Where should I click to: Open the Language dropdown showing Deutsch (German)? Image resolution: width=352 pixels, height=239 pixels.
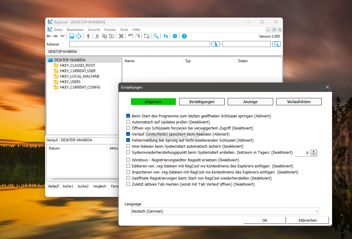[225, 211]
